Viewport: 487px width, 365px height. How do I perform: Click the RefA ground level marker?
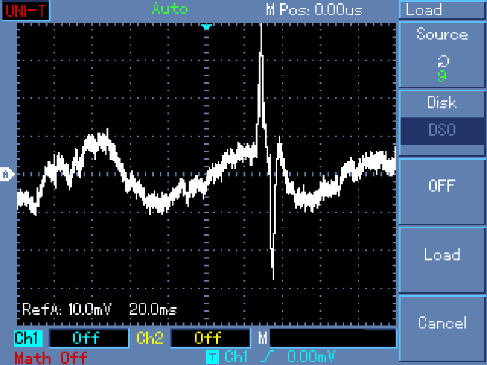[7, 175]
